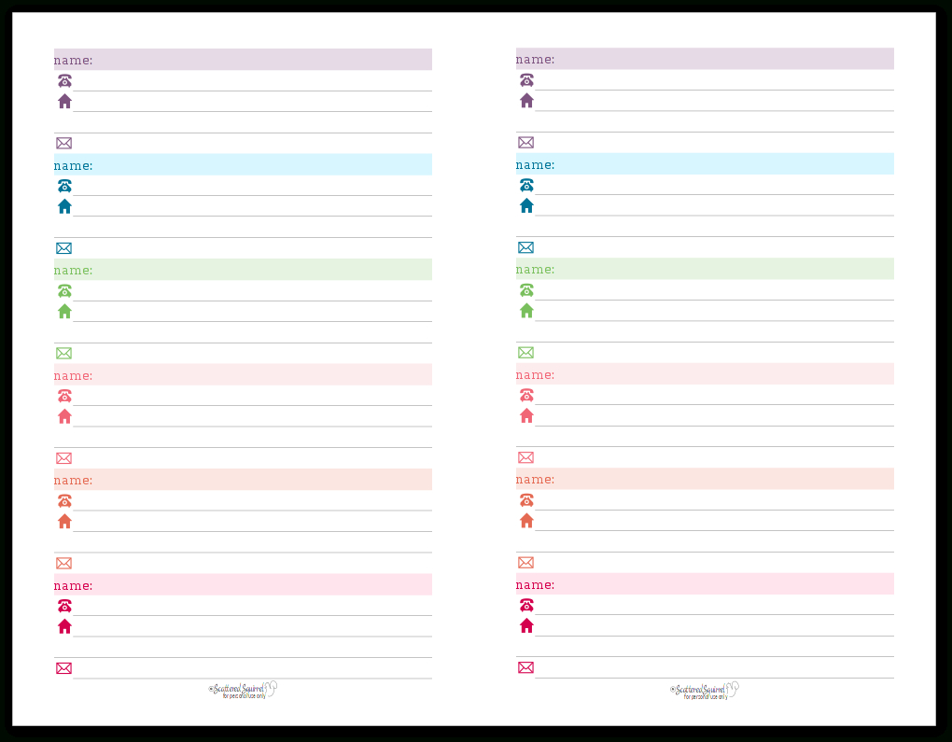Click the Scattered Squirrel logo on left page
952x742 pixels.
tap(243, 690)
